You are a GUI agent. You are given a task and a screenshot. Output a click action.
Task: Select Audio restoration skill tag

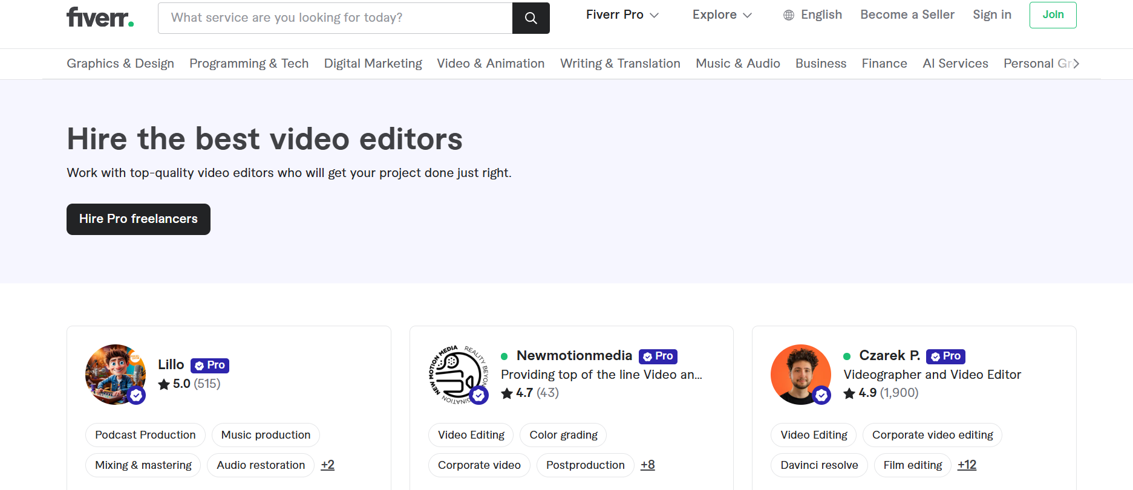coord(261,465)
